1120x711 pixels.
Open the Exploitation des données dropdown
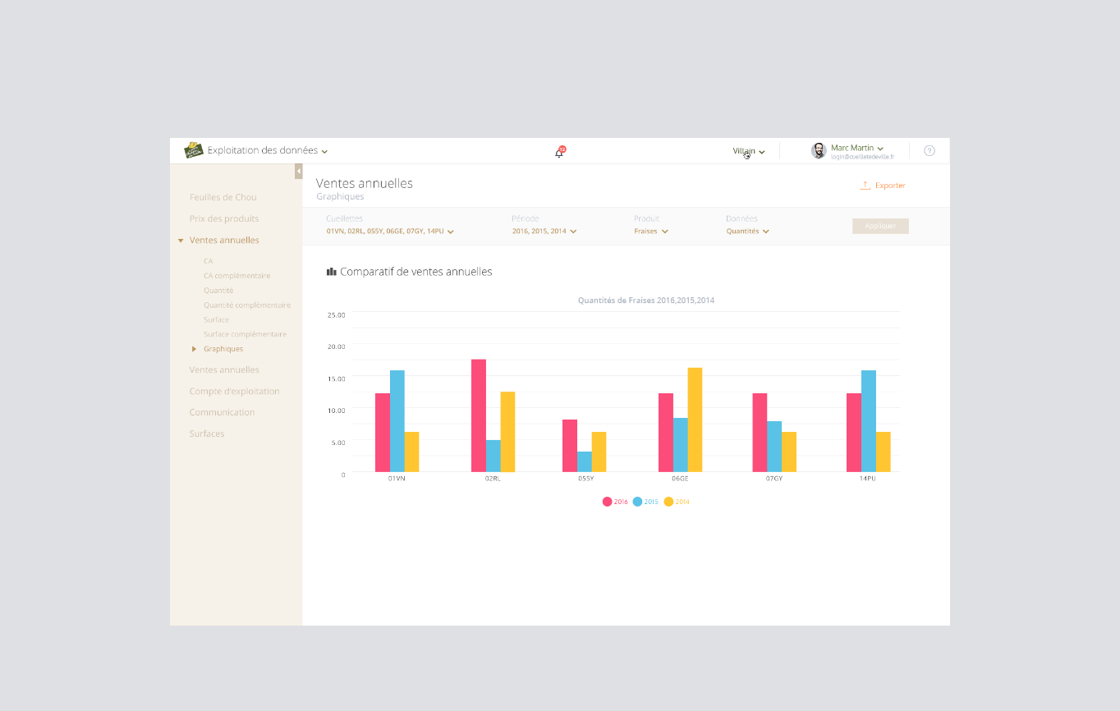point(268,151)
